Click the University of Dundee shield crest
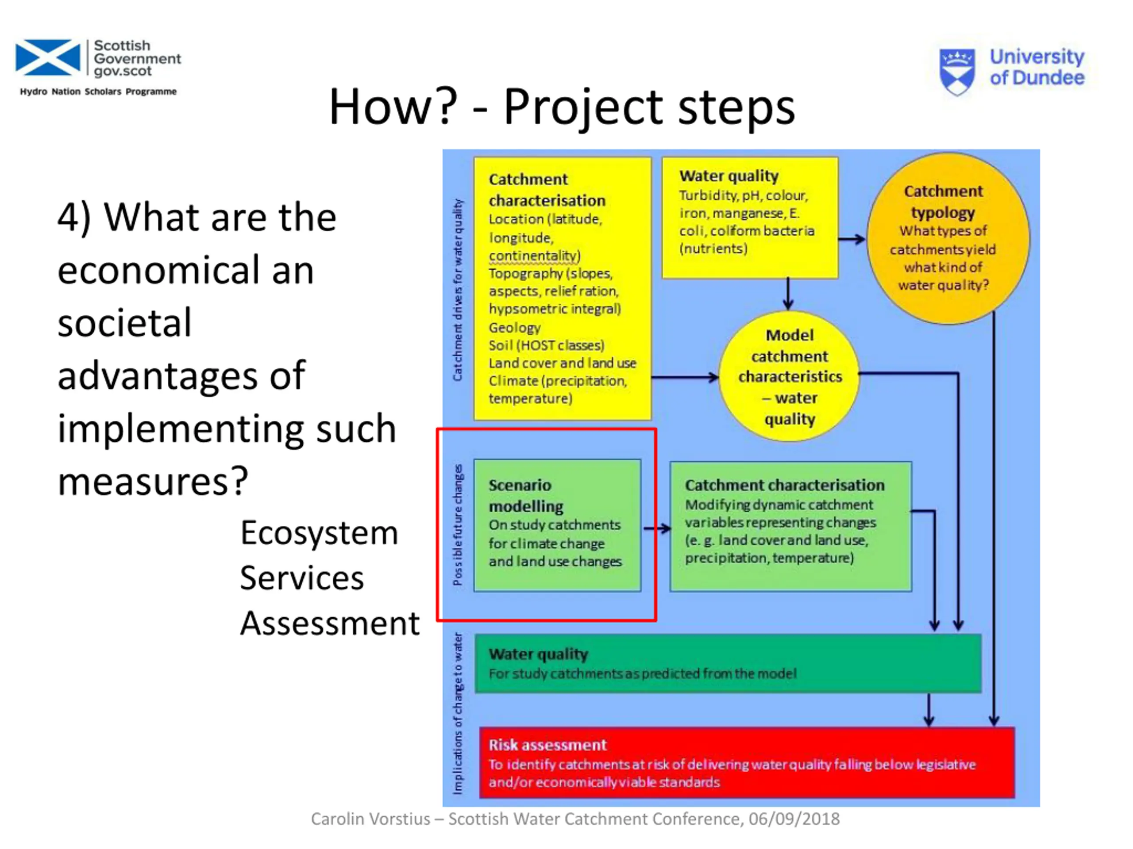1133x849 pixels. click(x=957, y=72)
